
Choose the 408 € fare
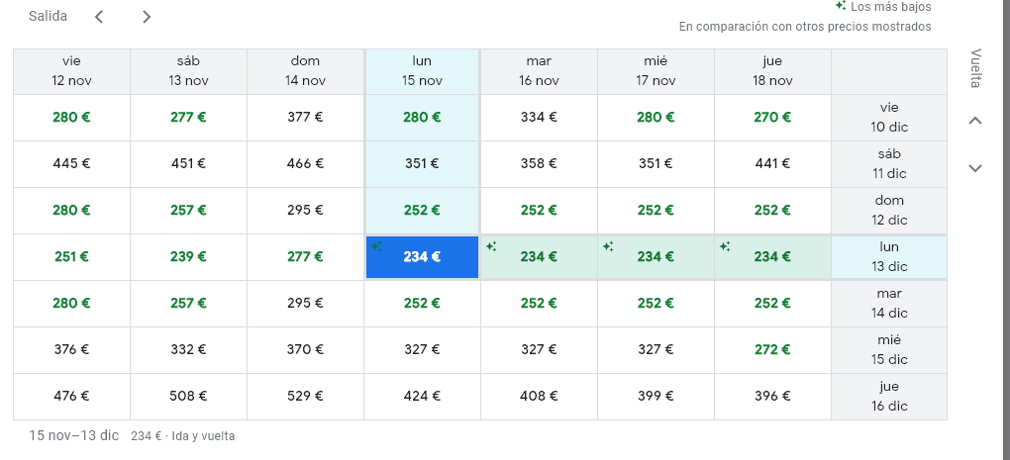539,397
